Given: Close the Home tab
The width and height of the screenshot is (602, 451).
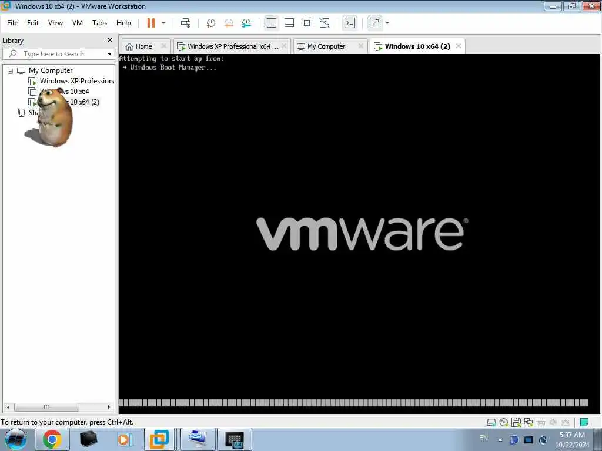Looking at the screenshot, I should point(164,46).
